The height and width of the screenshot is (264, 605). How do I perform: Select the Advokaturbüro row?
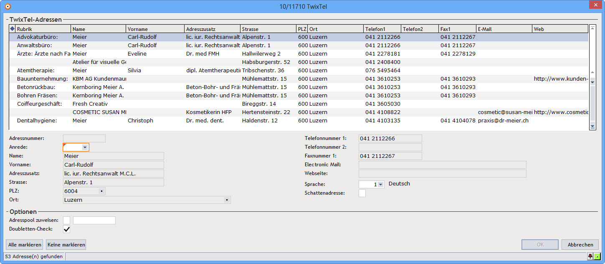coord(299,37)
